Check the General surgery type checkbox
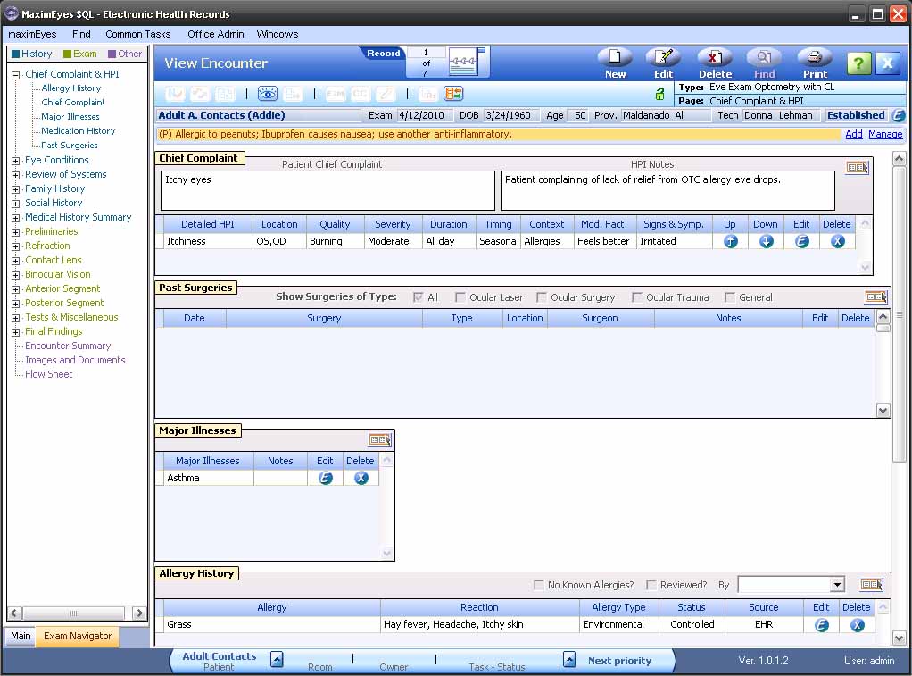The image size is (912, 676). click(x=729, y=297)
